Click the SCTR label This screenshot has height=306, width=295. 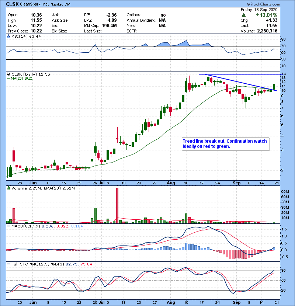(132, 31)
